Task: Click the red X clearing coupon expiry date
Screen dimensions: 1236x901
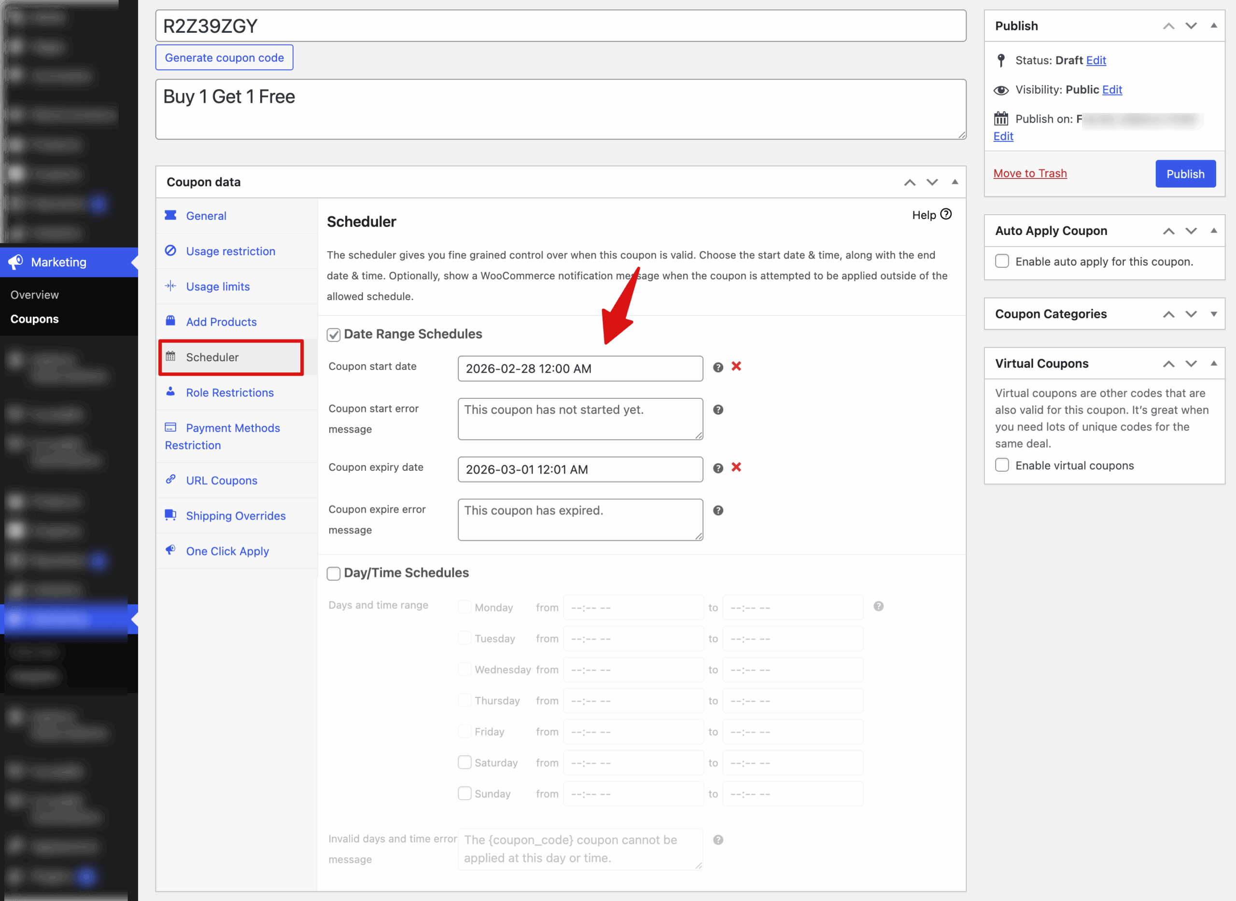Action: (x=736, y=467)
